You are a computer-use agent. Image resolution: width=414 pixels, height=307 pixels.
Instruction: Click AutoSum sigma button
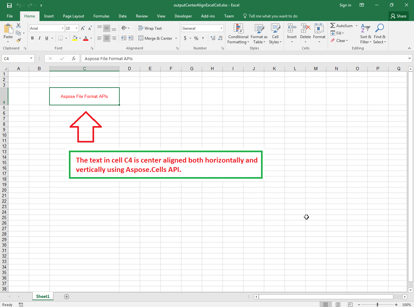[x=342, y=26]
